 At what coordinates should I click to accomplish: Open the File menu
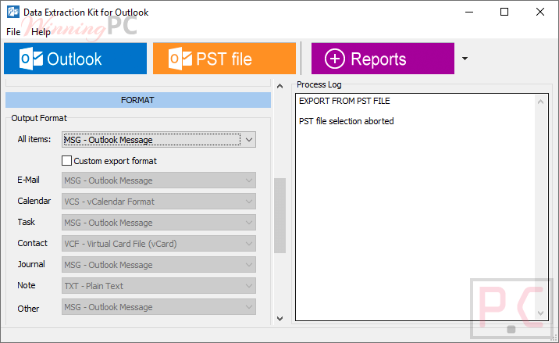pyautogui.click(x=13, y=32)
